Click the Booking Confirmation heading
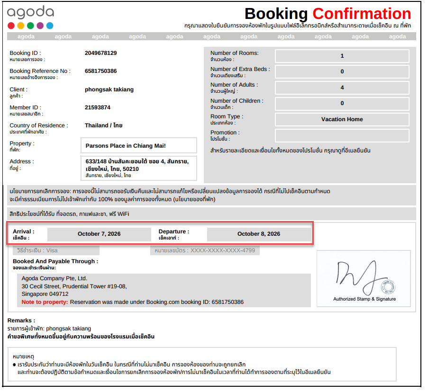Screen dimensions: 428x391 328,13
